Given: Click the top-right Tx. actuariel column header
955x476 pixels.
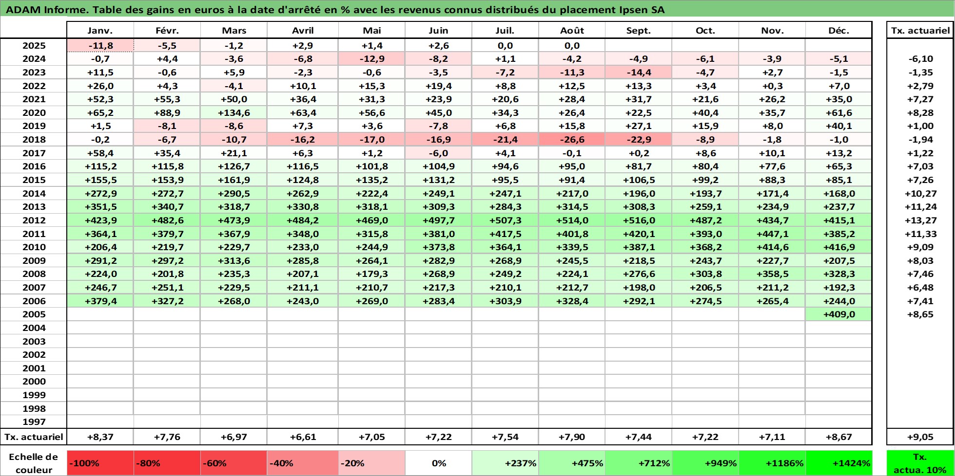Looking at the screenshot, I should [920, 30].
